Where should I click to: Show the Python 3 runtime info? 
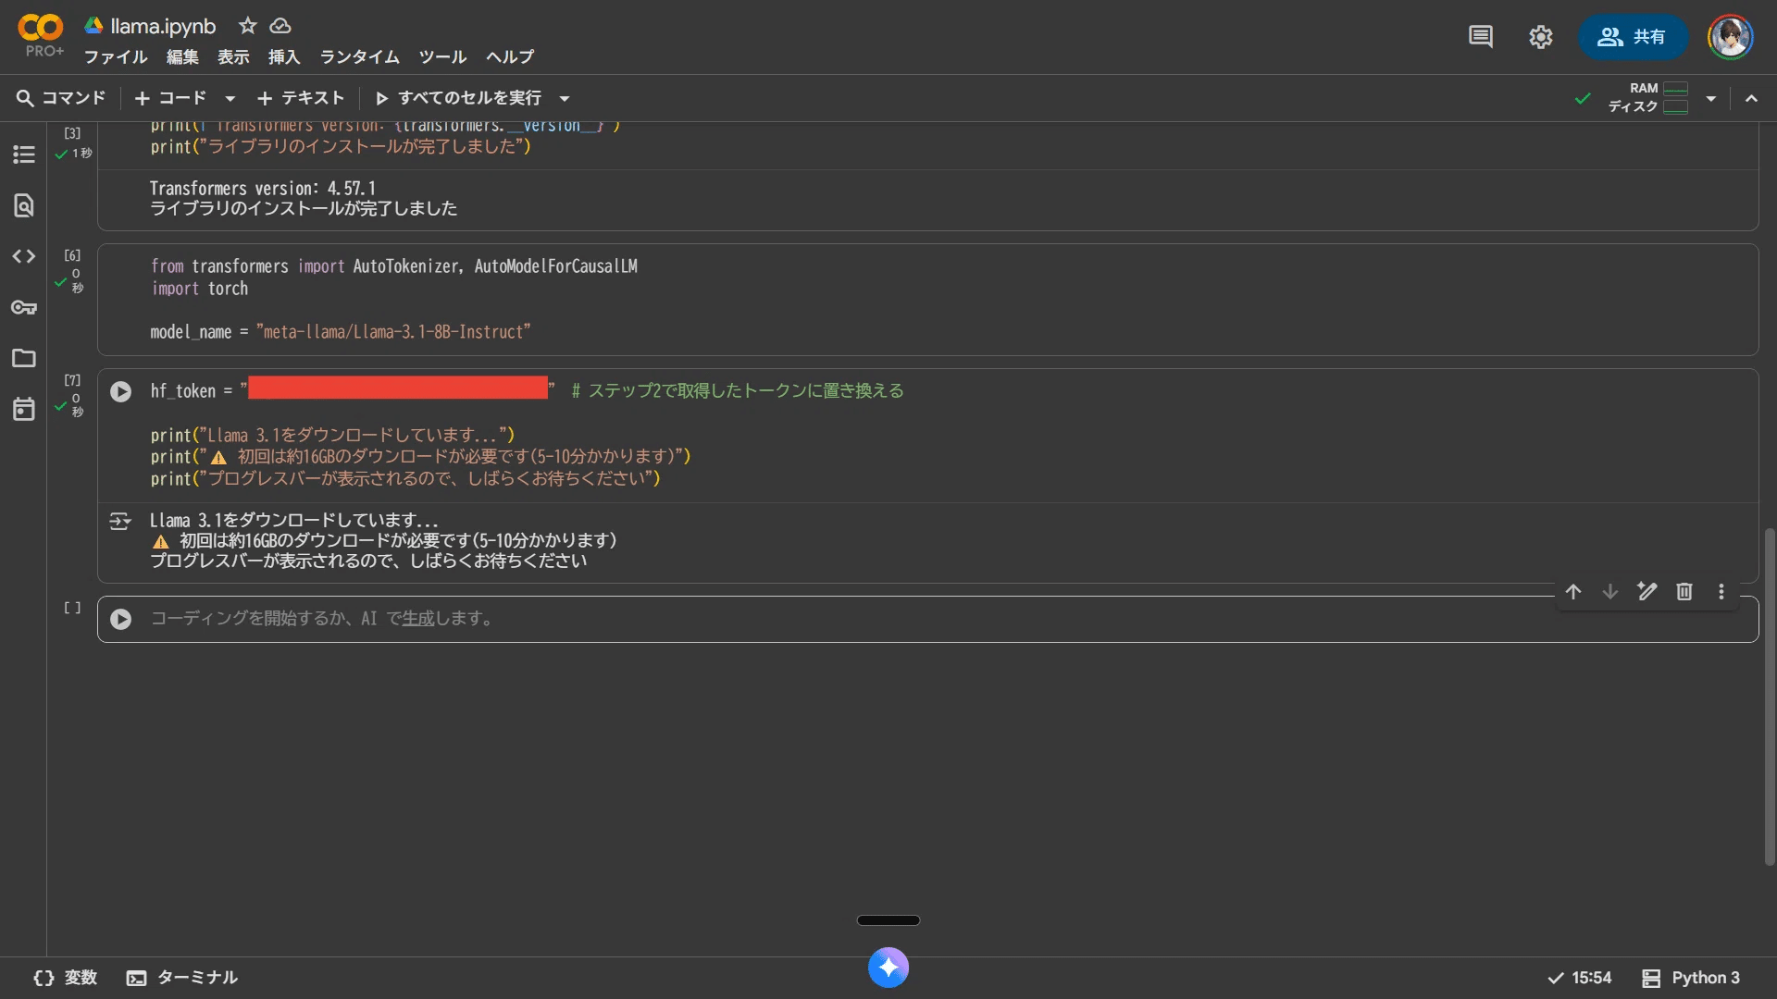(x=1691, y=978)
